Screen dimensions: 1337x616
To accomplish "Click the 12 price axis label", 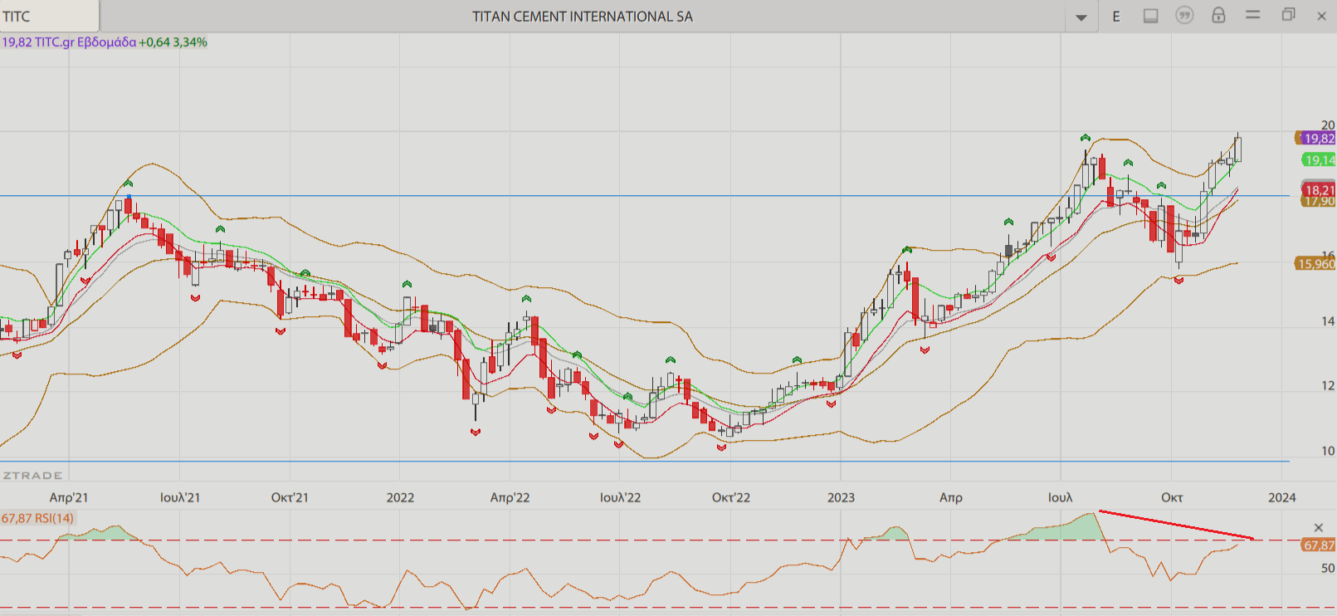I will click(x=1328, y=386).
